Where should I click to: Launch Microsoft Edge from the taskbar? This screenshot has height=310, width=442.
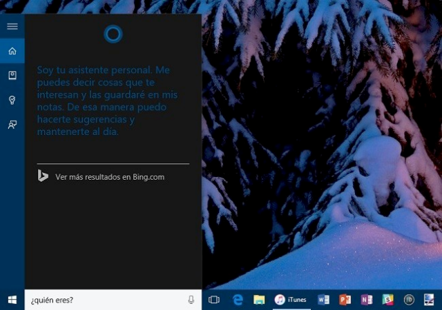point(238,300)
